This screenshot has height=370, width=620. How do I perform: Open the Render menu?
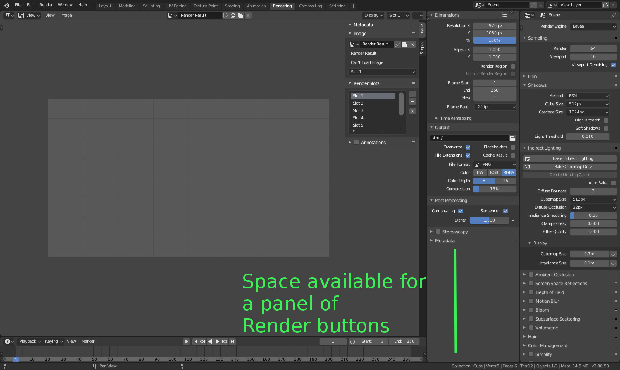[46, 5]
